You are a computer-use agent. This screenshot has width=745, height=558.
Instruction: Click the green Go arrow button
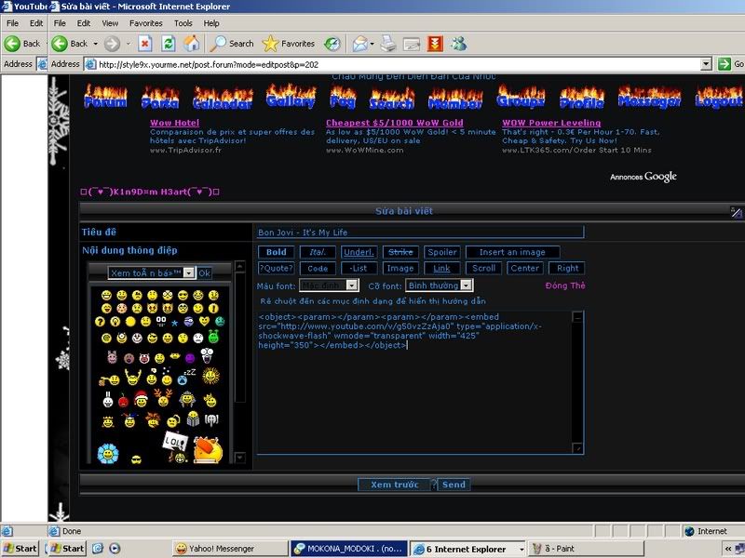click(x=725, y=63)
